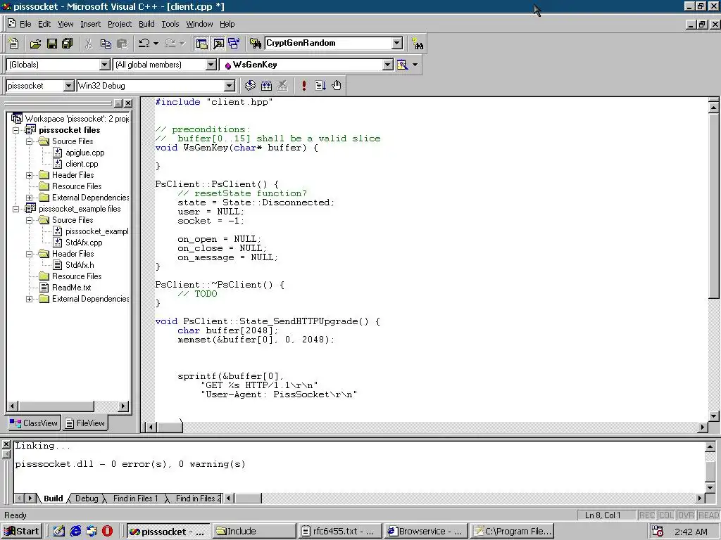Open the pisssocket active project dropdown

[68, 86]
